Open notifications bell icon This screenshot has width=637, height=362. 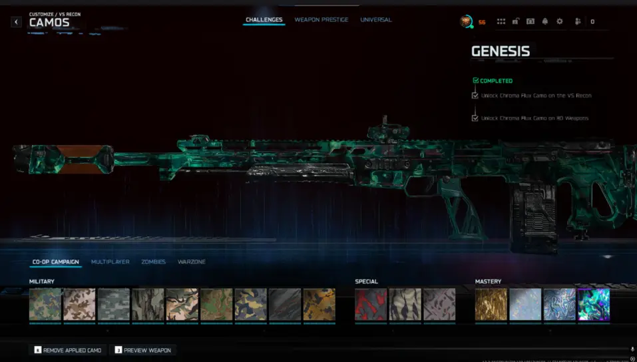click(x=544, y=21)
